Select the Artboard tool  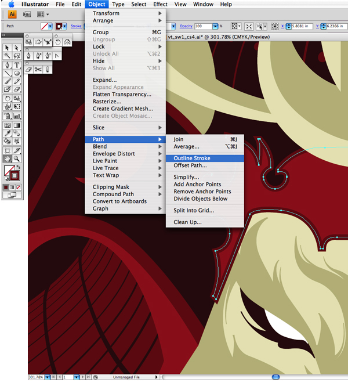click(x=7, y=150)
